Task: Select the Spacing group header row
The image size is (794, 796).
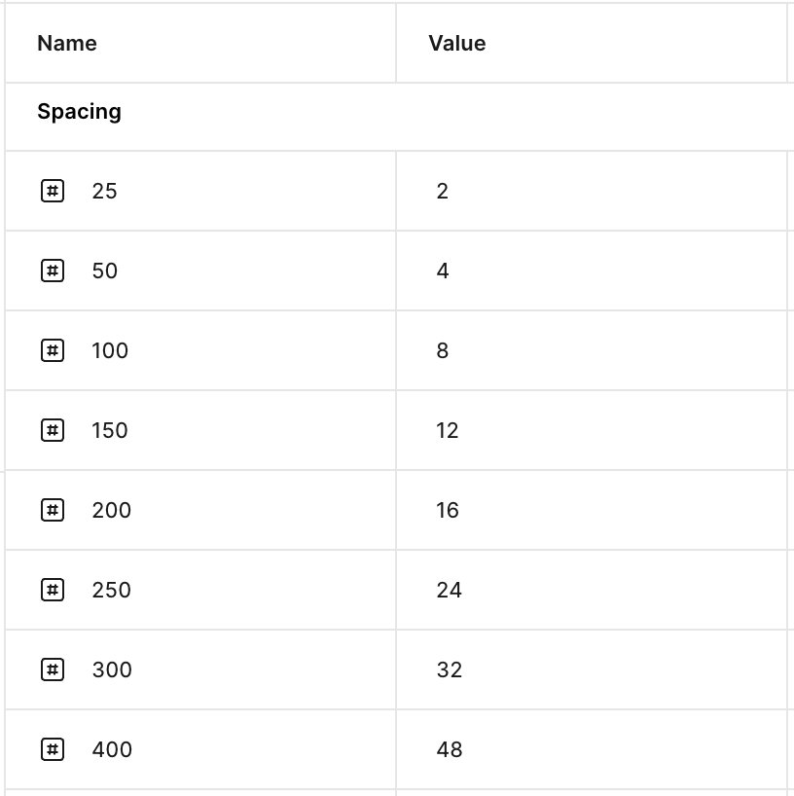Action: pos(400,117)
